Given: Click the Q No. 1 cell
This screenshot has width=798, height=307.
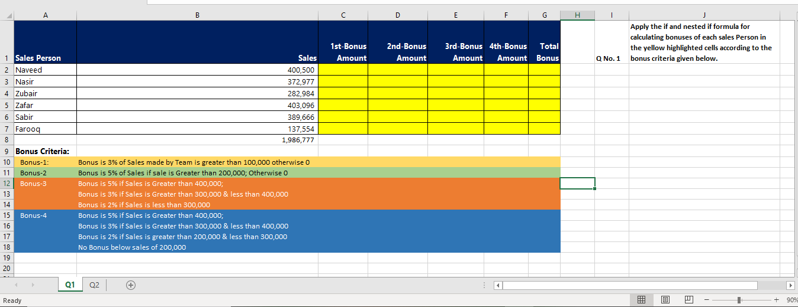Looking at the screenshot, I should click(x=612, y=42).
